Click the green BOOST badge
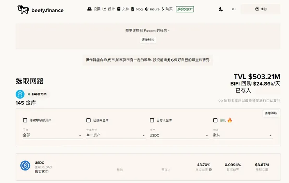Image resolution: width=289 pixels, height=183 pixels. tap(185, 9)
